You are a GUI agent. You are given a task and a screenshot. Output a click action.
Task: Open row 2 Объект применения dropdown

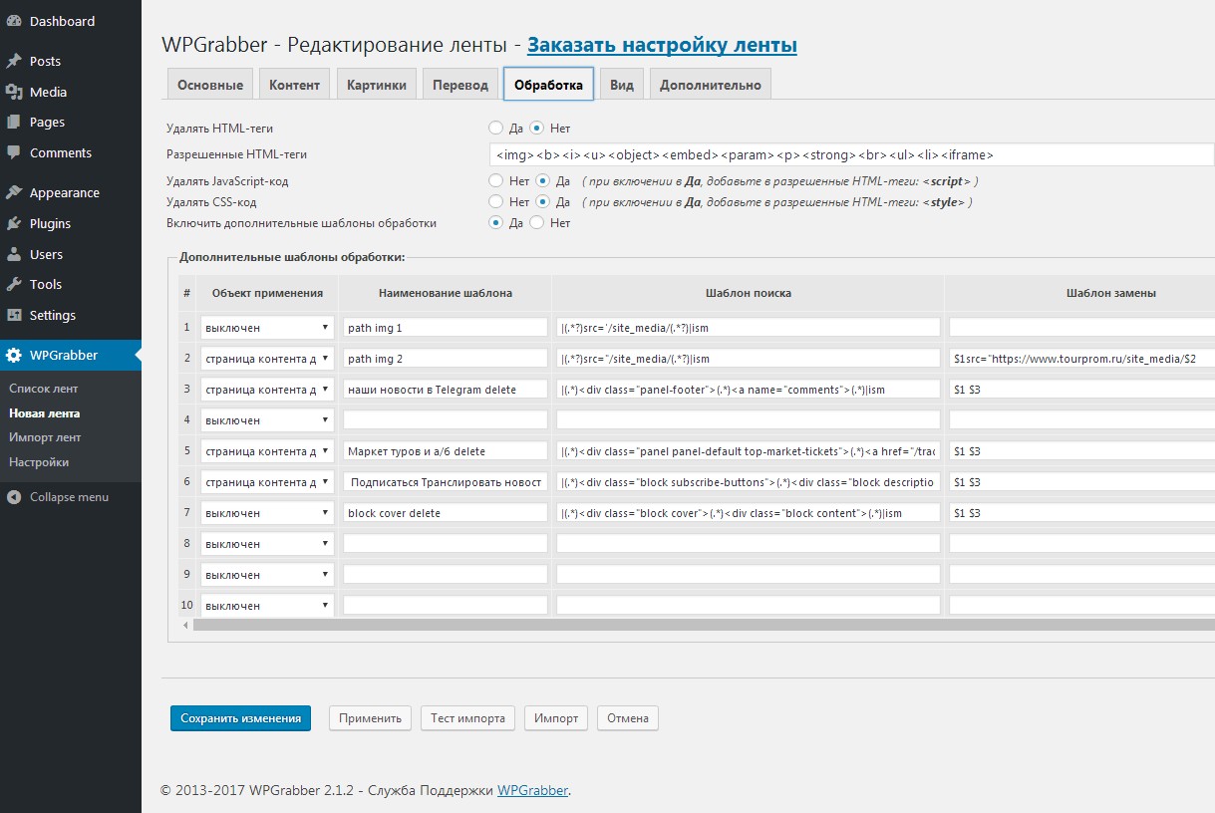267,359
